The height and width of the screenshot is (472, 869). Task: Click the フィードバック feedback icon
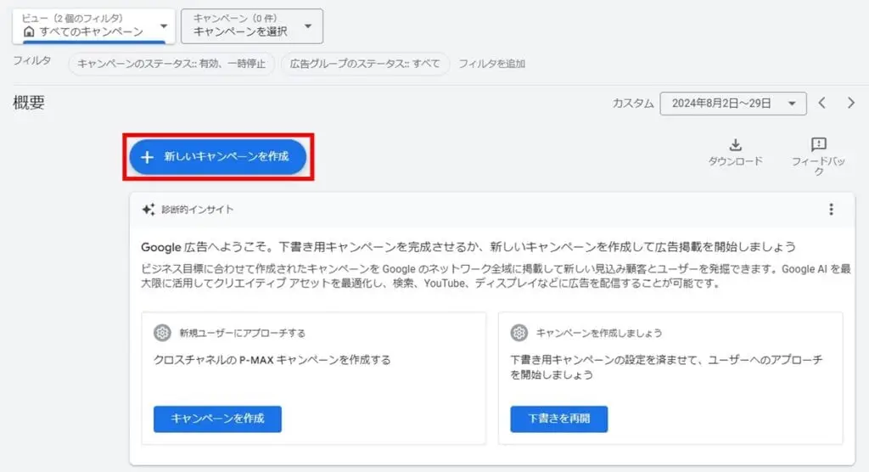pos(819,145)
